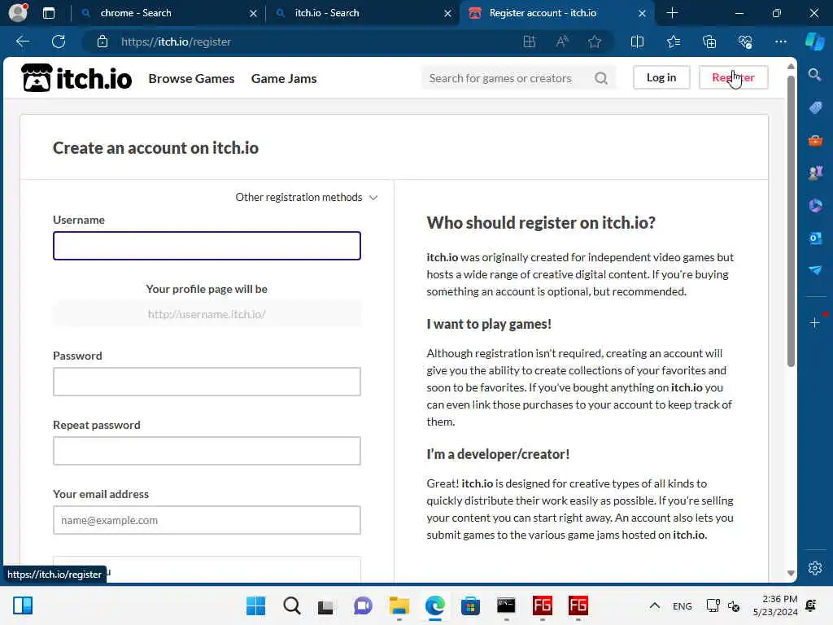Open sidebar Games chess icon
The width and height of the screenshot is (833, 625).
click(x=815, y=173)
